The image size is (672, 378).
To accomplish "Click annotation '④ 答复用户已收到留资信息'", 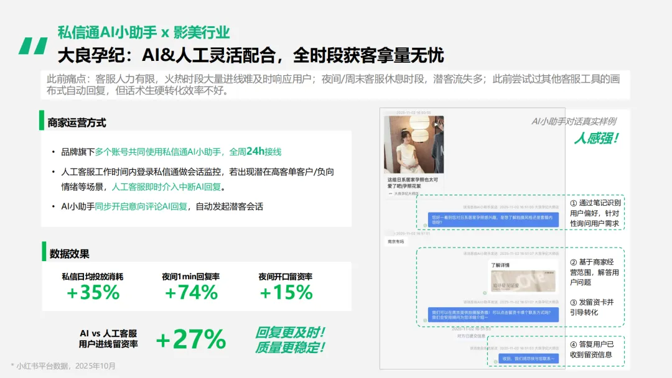I will click(x=592, y=350).
